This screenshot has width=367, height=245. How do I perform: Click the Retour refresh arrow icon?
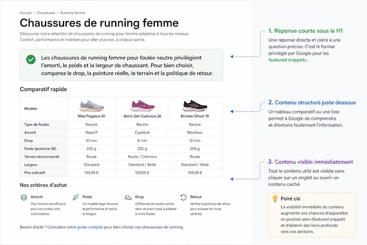pyautogui.click(x=183, y=197)
